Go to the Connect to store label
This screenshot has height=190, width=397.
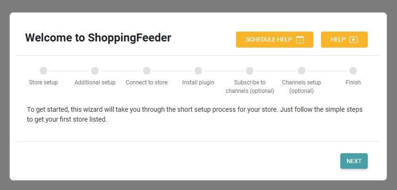pyautogui.click(x=147, y=83)
